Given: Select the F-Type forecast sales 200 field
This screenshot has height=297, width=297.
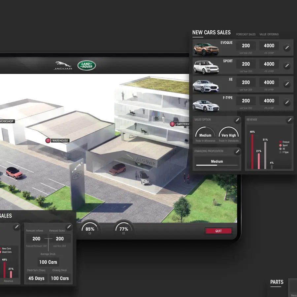Looking at the screenshot, I should coord(246,101).
